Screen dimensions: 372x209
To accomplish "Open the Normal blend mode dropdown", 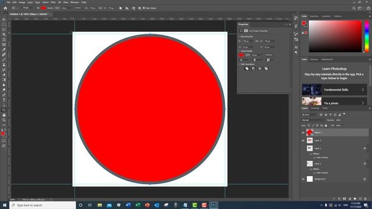I will tap(313, 120).
